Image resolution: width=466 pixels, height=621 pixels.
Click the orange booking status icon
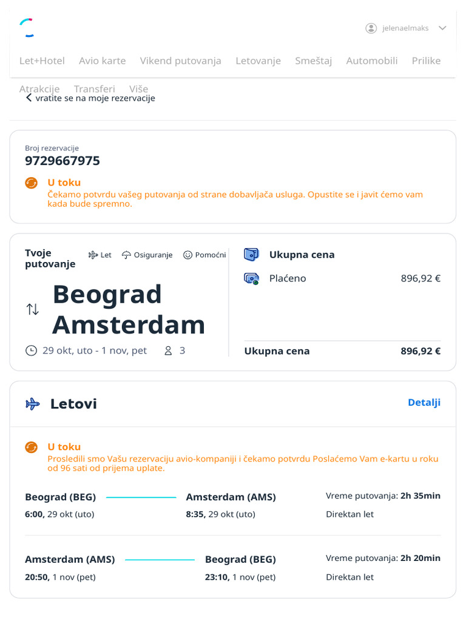32,183
